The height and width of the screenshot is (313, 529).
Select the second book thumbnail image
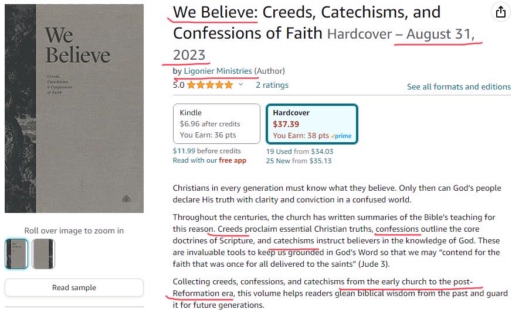click(x=43, y=253)
